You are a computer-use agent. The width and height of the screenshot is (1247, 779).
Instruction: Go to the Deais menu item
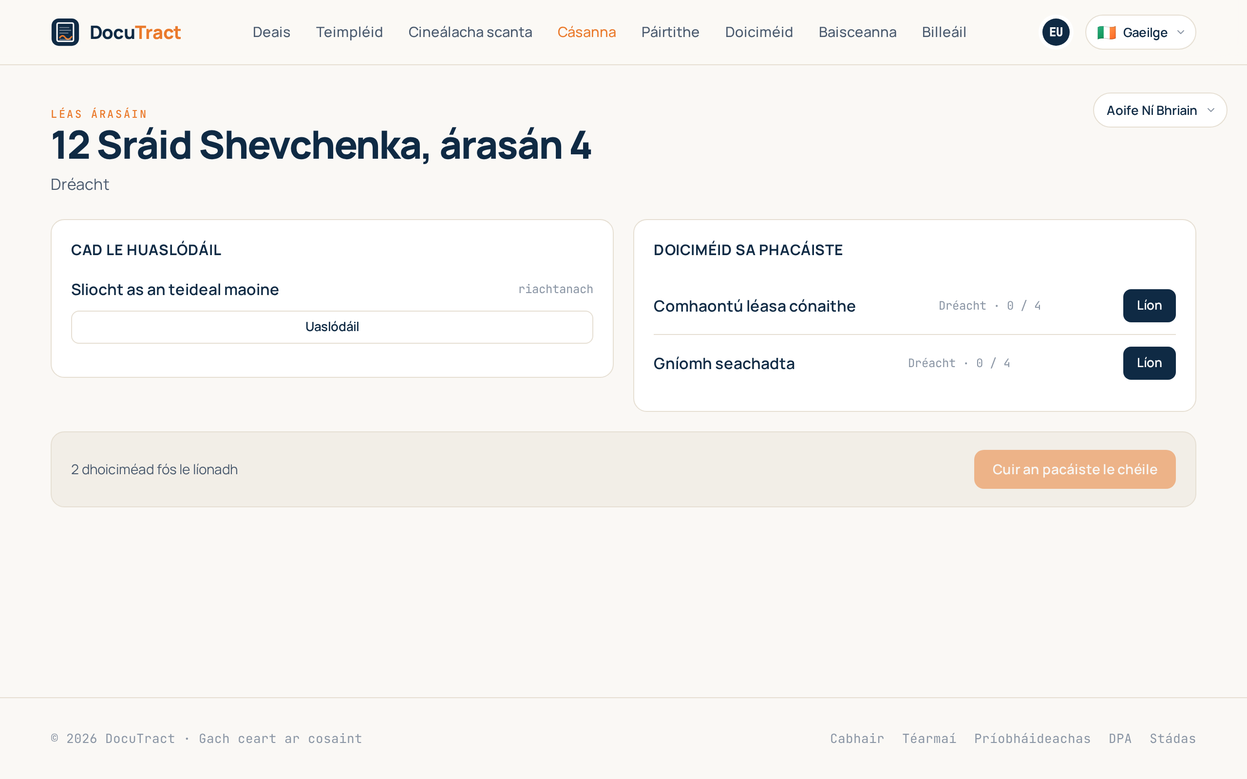point(271,32)
